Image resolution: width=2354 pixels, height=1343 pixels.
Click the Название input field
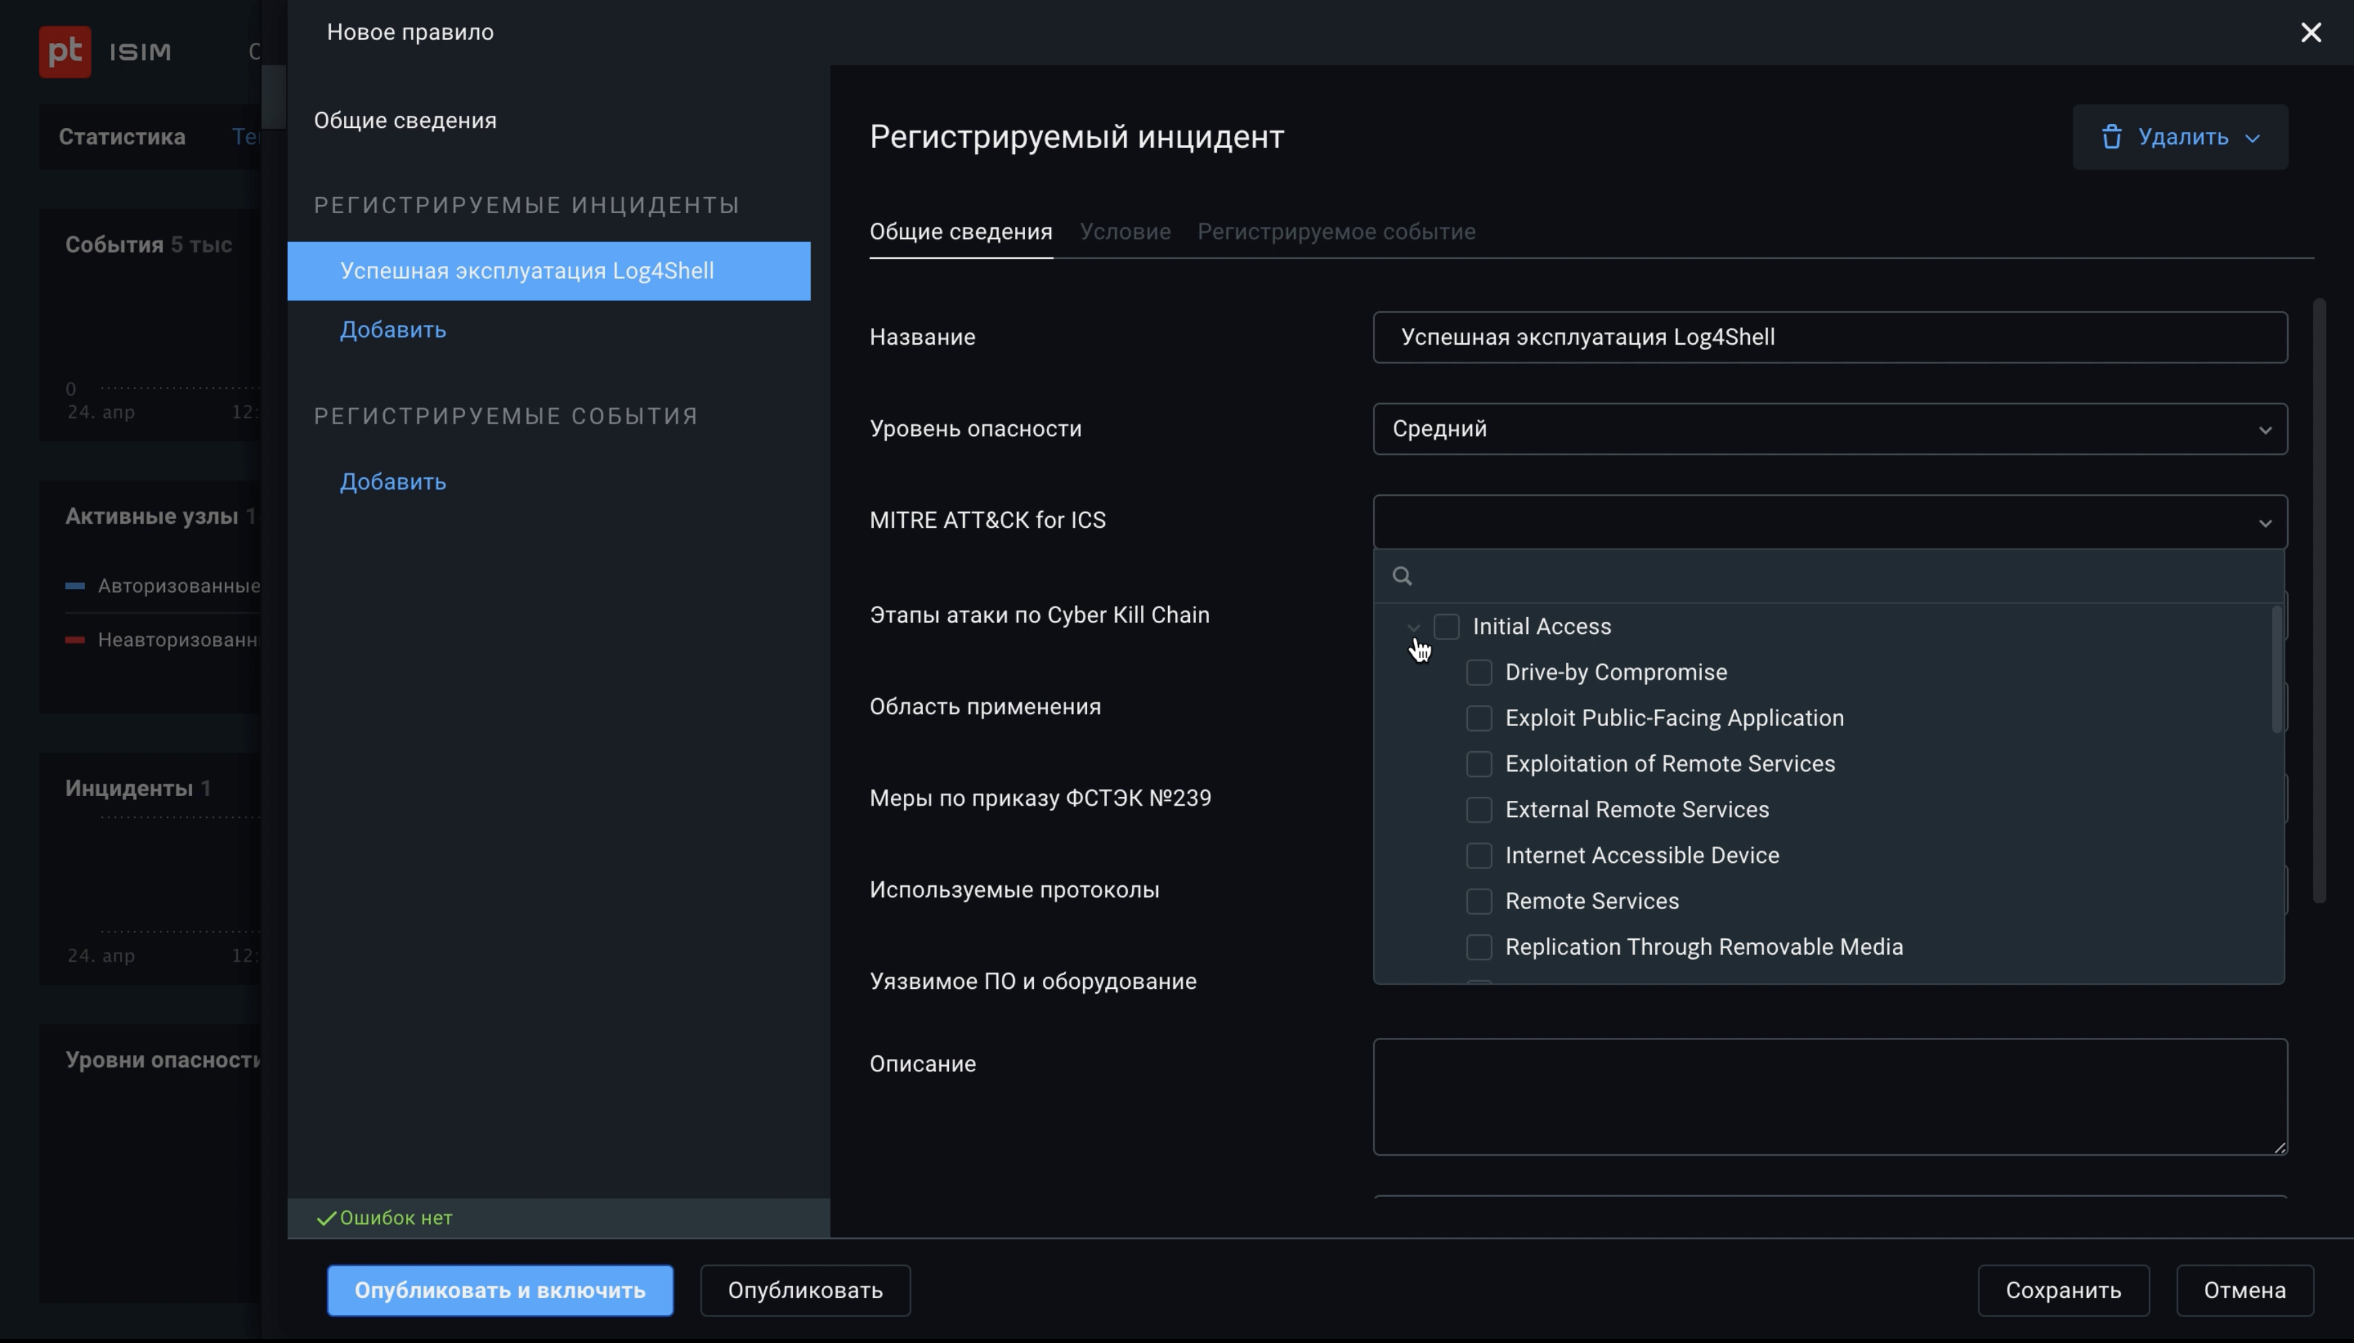1829,338
